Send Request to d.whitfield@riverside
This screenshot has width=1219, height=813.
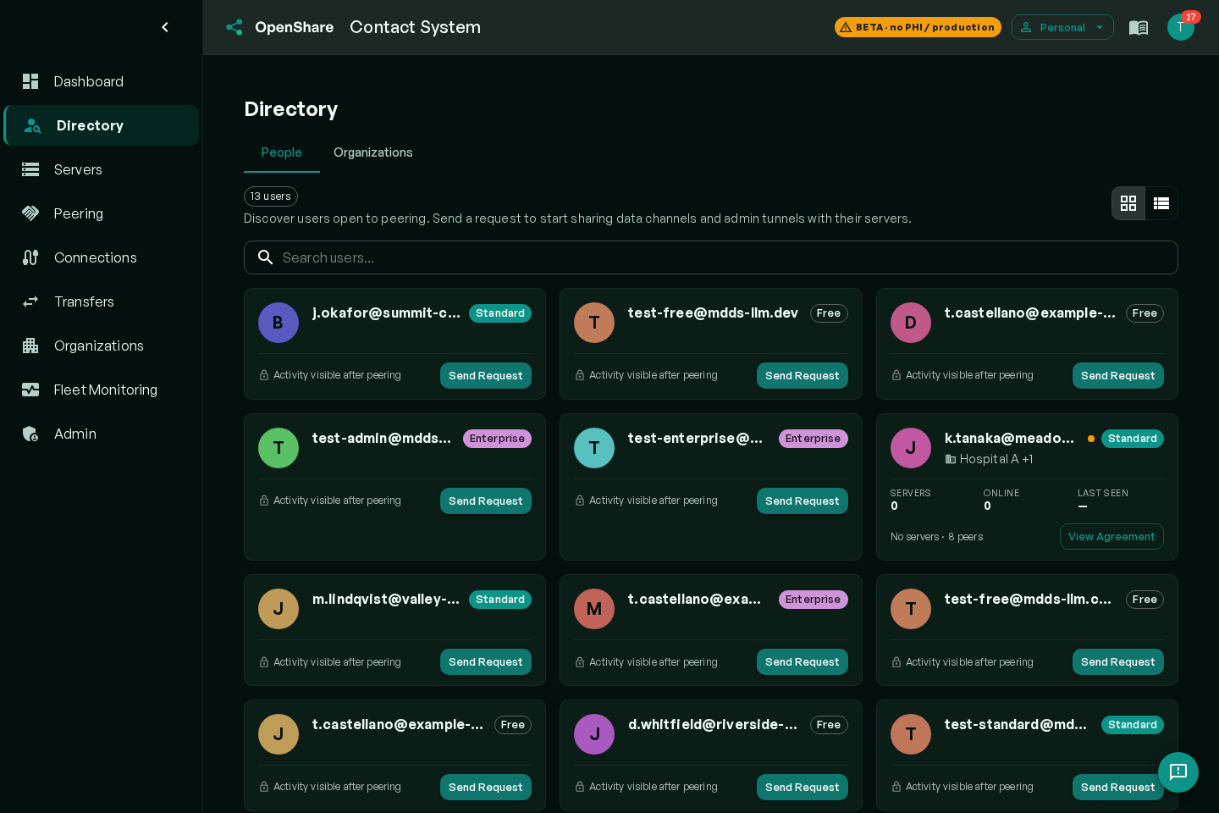point(803,788)
